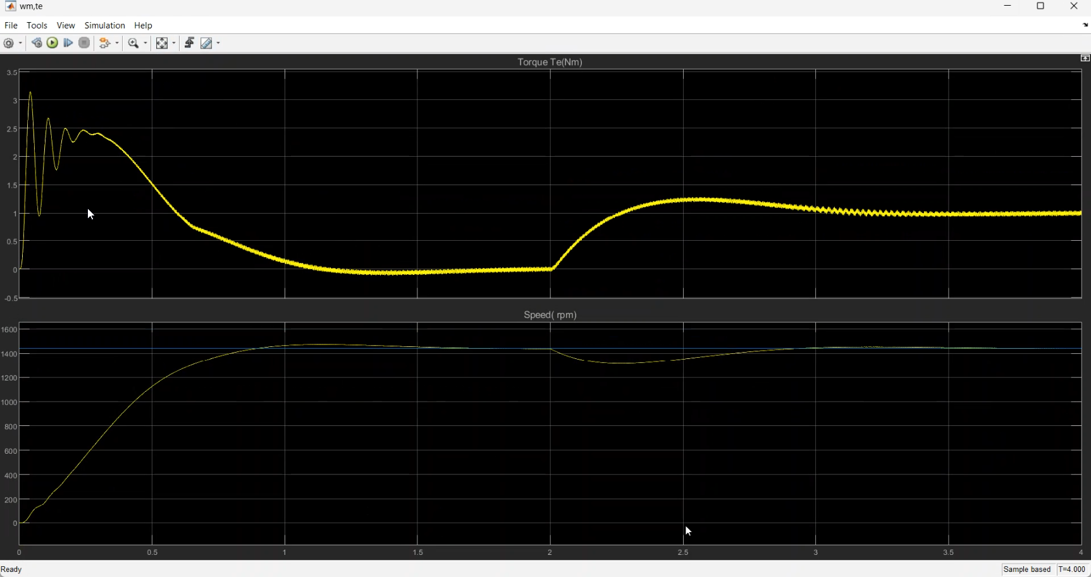Viewport: 1091px width, 577px height.
Task: Open the Tools menu
Action: 37,25
